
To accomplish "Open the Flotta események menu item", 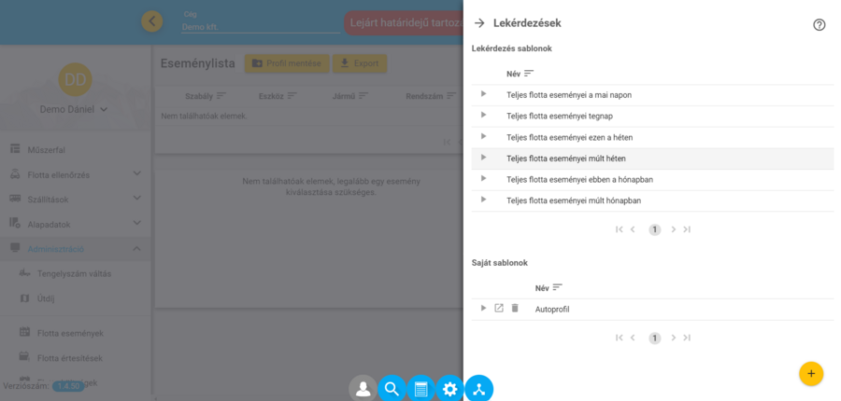I will [70, 332].
